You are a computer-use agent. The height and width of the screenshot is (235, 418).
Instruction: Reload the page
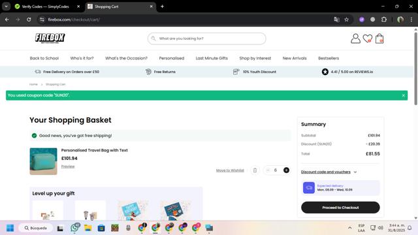29,20
